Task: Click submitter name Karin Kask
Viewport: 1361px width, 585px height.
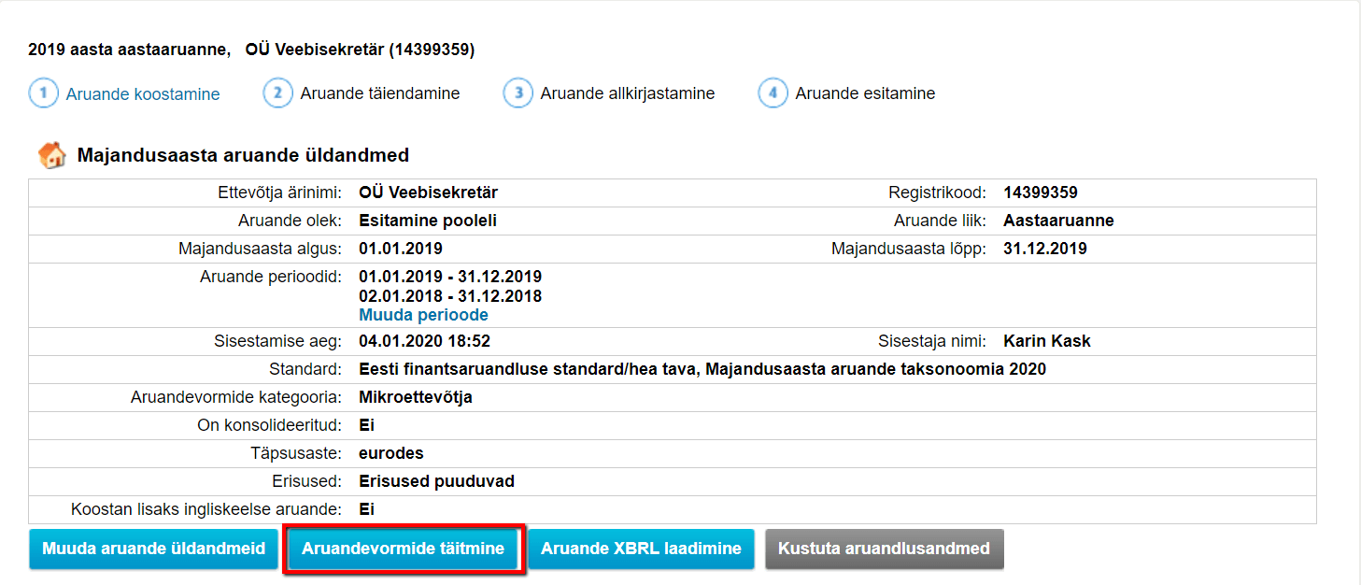Action: (x=1047, y=341)
